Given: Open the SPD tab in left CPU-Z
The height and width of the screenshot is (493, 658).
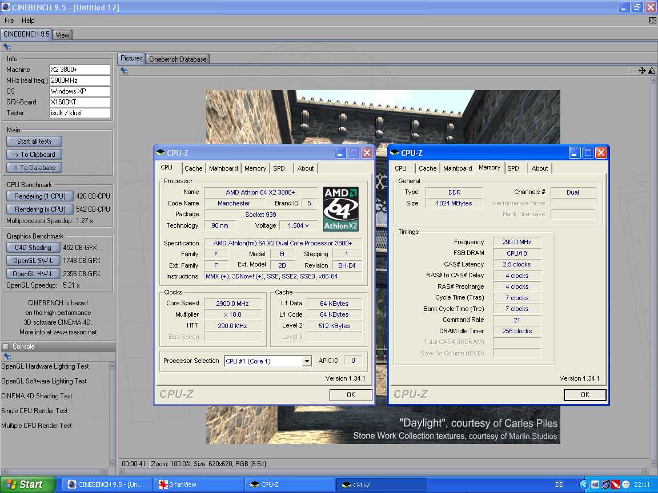Looking at the screenshot, I should click(279, 168).
